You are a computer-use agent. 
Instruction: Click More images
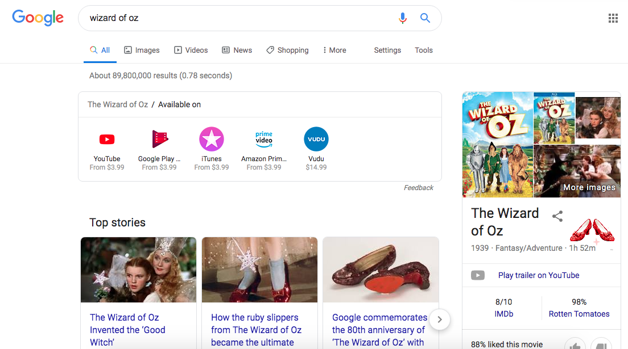[589, 187]
